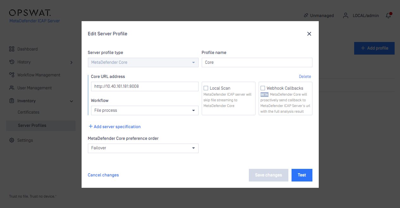Viewport: 400px width, 208px height.
Task: Click the LOCAL/admin account name
Action: click(x=366, y=15)
